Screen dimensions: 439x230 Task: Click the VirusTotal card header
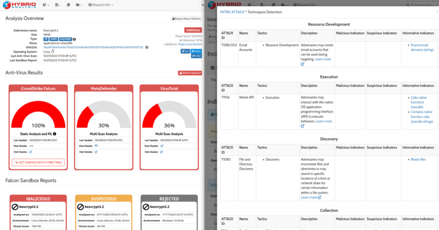coord(169,88)
